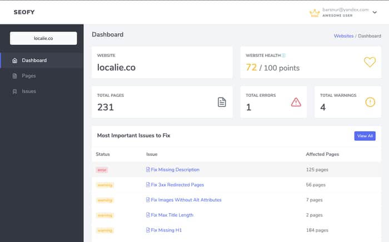389x242 pixels.
Task: Click the Pages document icon in sidebar
Action: point(15,76)
